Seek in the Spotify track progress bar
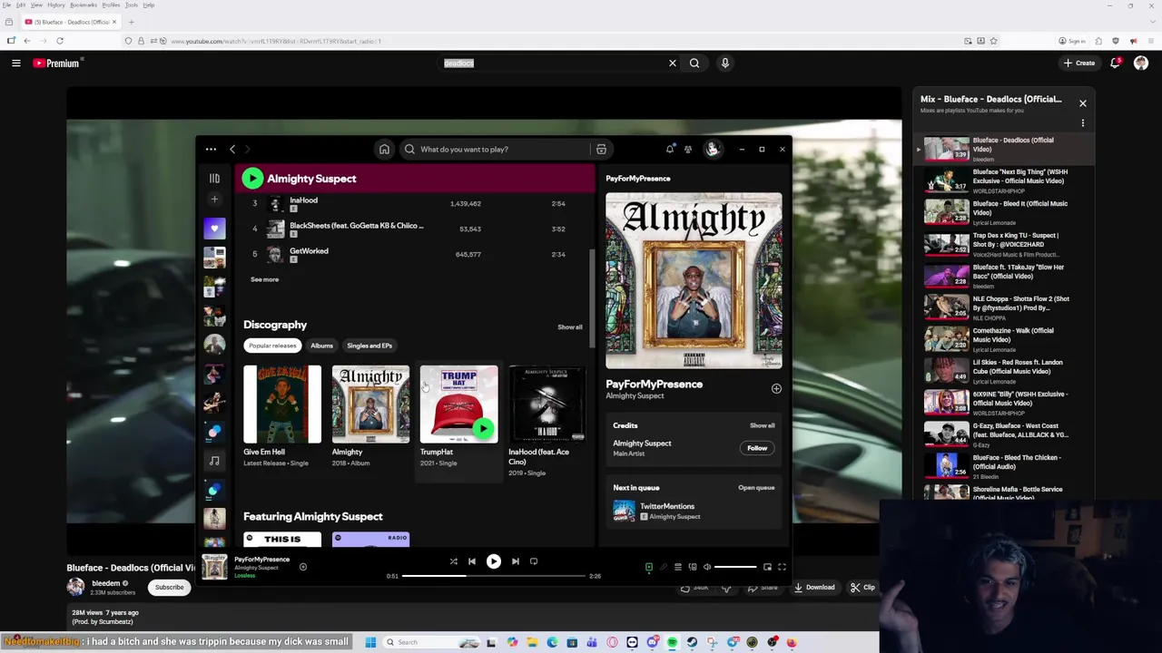Viewport: 1162px width, 653px height. point(493,576)
